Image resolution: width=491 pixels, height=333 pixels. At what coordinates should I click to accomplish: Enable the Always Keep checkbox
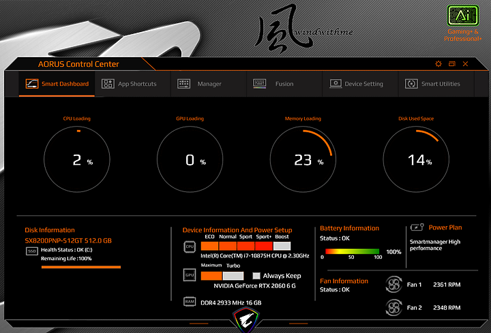pos(256,276)
